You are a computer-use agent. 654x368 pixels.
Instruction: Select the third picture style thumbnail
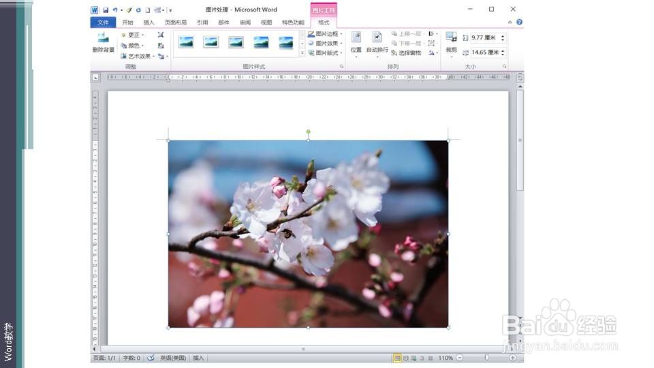click(x=236, y=42)
